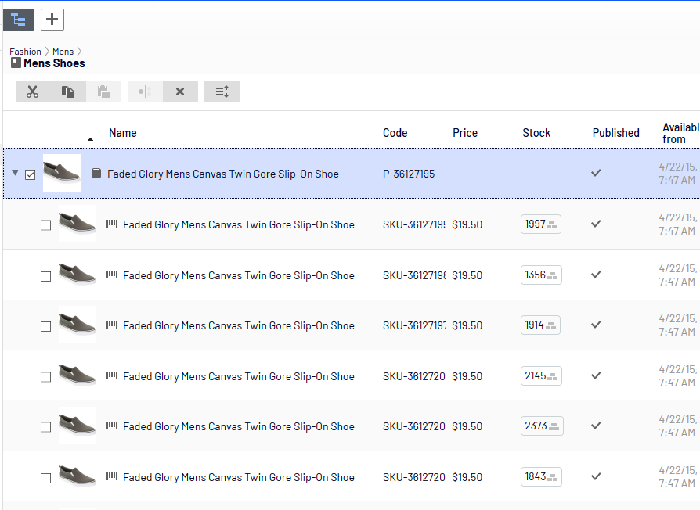Click published checkmark in P-36127195 row
Screen dimensions: 700x510
coord(596,173)
